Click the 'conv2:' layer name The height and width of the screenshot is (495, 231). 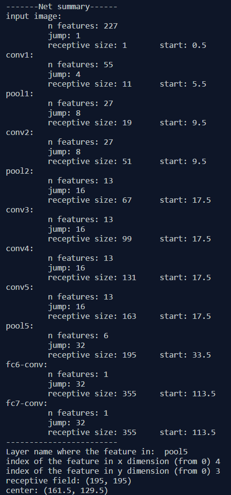(x=19, y=132)
